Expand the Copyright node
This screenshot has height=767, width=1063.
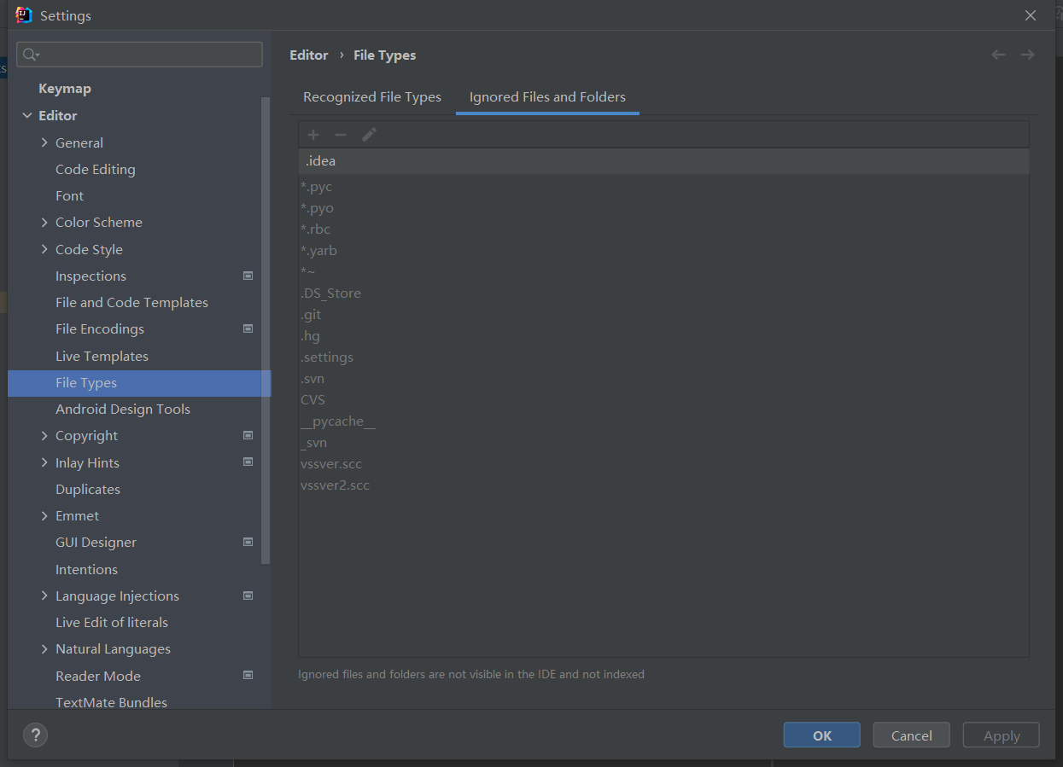[44, 435]
